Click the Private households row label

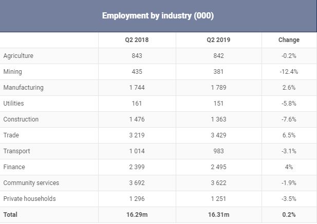29,199
